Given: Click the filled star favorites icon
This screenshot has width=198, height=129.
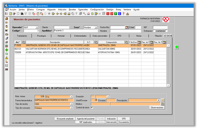Looking at the screenshot, I should (49, 13).
